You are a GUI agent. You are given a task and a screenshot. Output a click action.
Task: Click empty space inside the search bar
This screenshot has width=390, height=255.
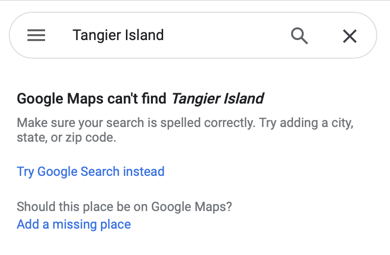tap(225, 36)
